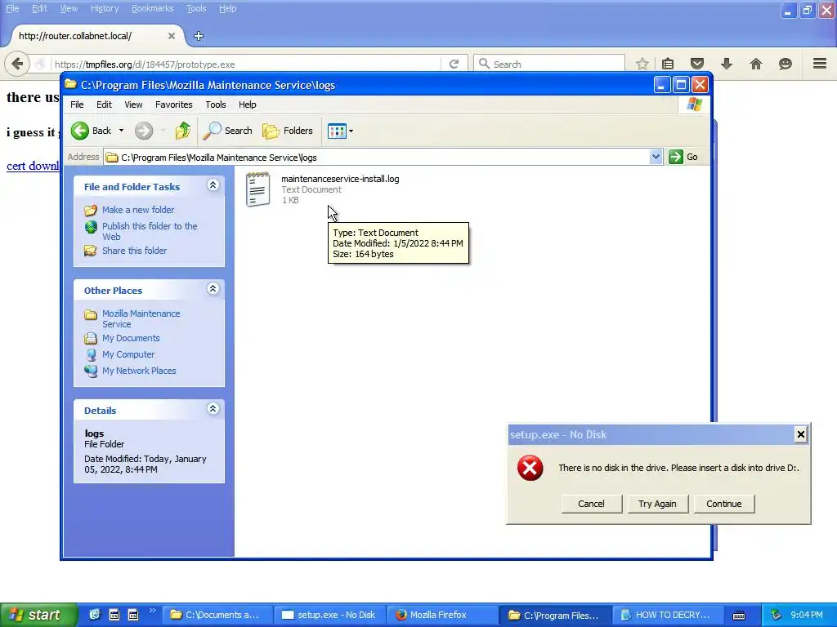Image resolution: width=837 pixels, height=627 pixels.
Task: Show Firefox bookmarks list icon
Action: tap(668, 64)
